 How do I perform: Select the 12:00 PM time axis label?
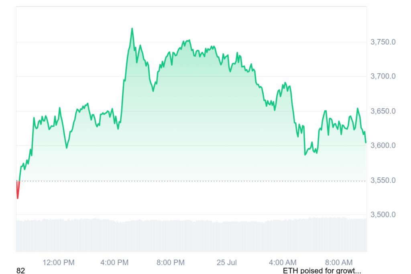pos(59,262)
